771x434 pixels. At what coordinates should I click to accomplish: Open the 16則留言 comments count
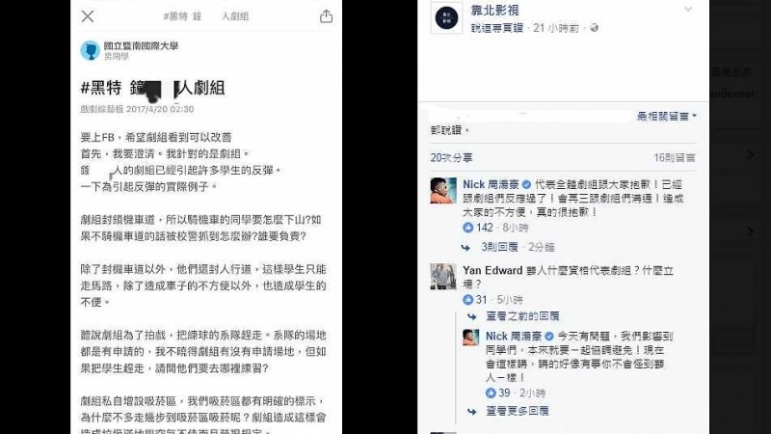[674, 157]
